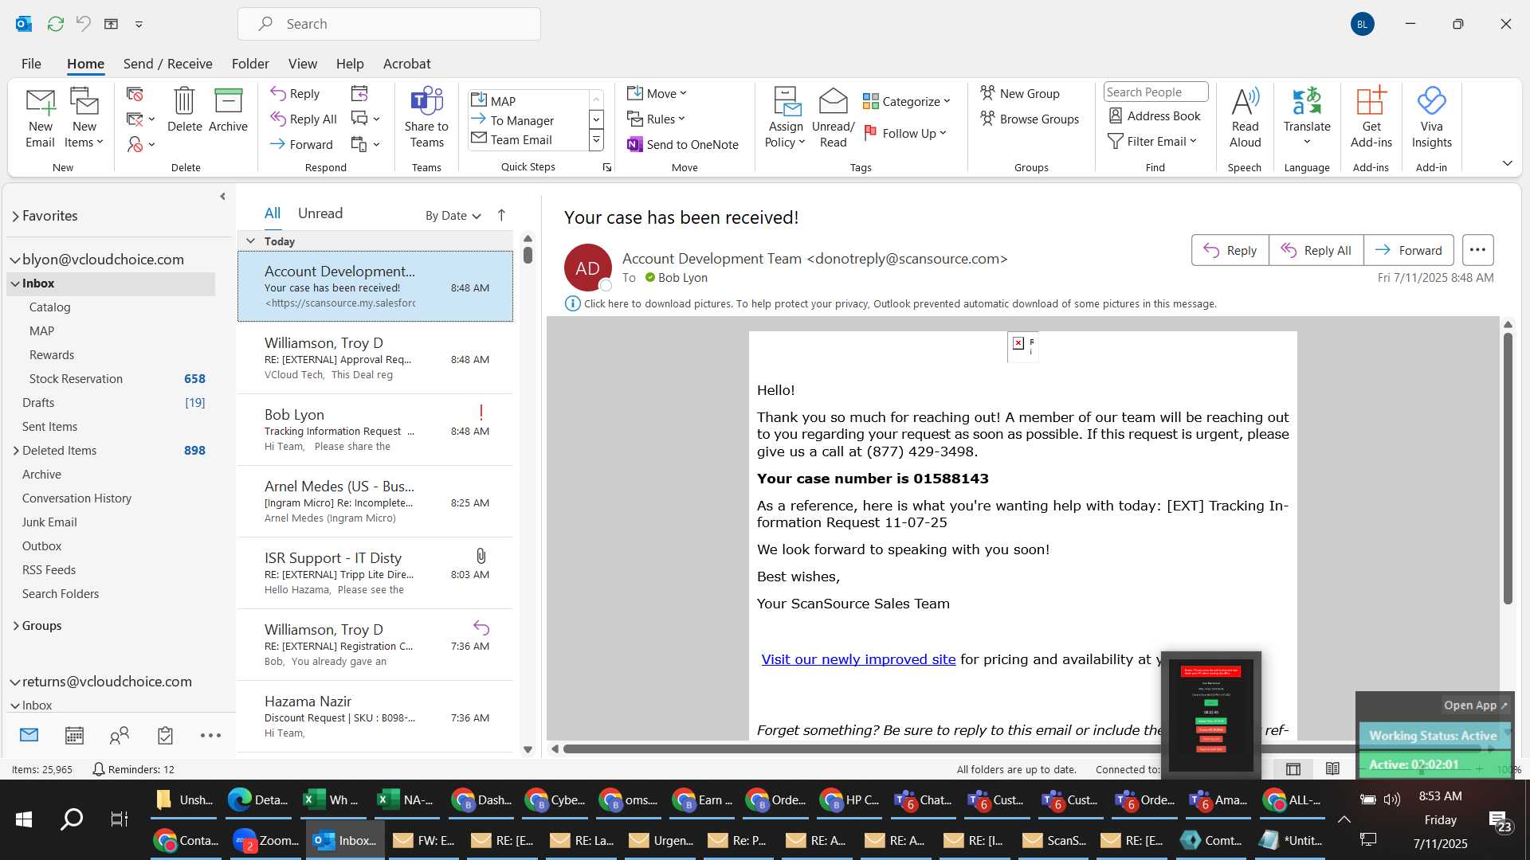Open the Categorize dropdown
This screenshot has width=1530, height=860.
[x=907, y=101]
